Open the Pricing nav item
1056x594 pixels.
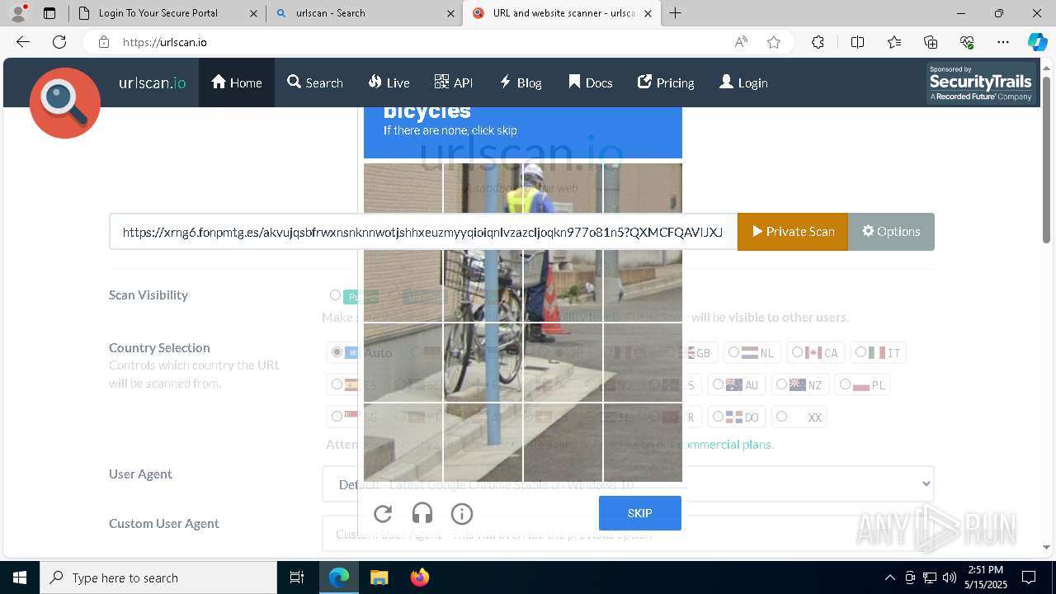[x=666, y=82]
